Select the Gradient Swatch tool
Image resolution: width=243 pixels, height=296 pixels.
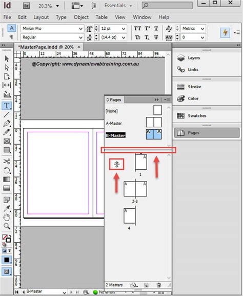click(x=7, y=180)
